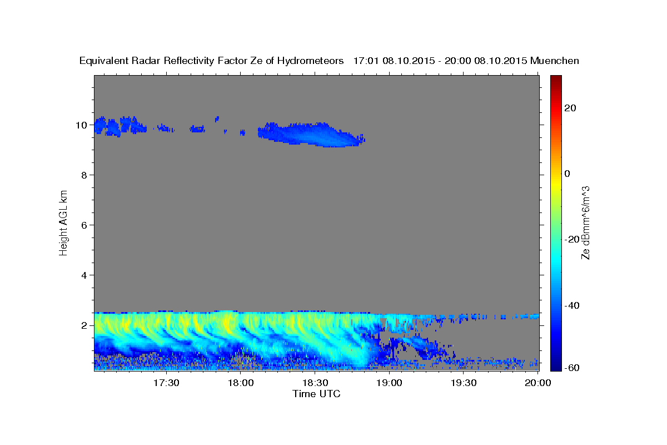Image resolution: width=667 pixels, height=445 pixels.
Task: Click the '20:00' time tick label
Action: click(x=537, y=383)
